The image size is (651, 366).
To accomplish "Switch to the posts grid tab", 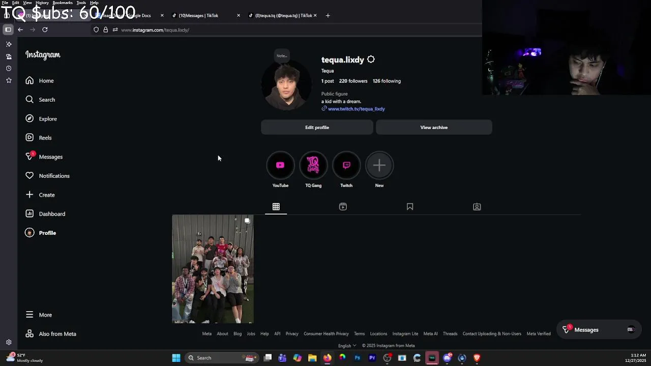I will (x=276, y=207).
